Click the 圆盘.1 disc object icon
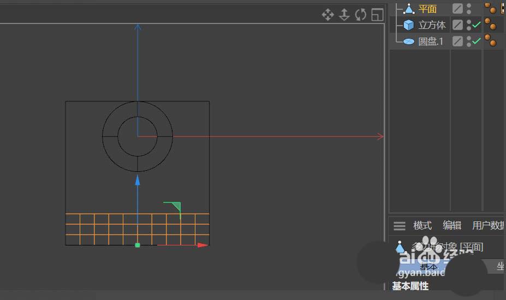The width and height of the screenshot is (506, 300). pos(409,41)
